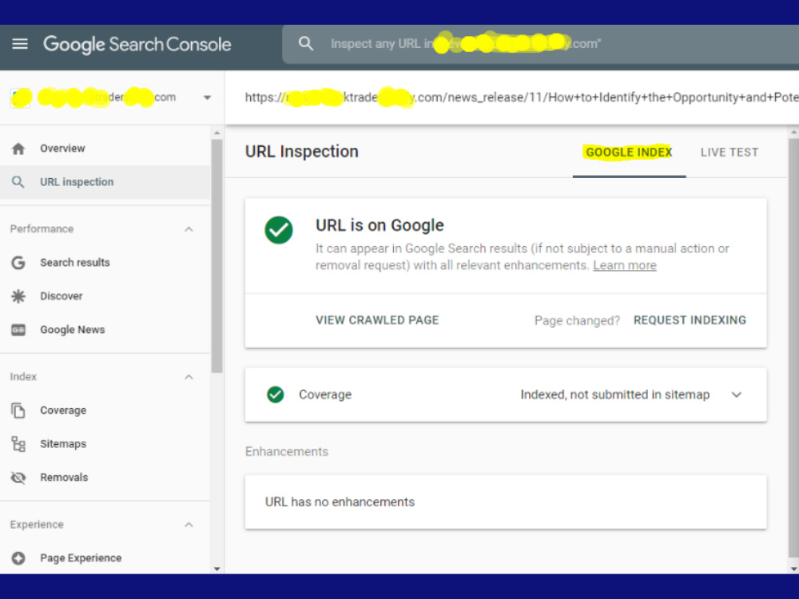Screen dimensions: 799x599
Task: Open the Discover report
Action: (x=105, y=296)
